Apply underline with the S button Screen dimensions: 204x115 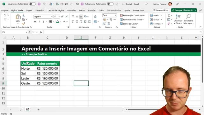(x=43, y=22)
